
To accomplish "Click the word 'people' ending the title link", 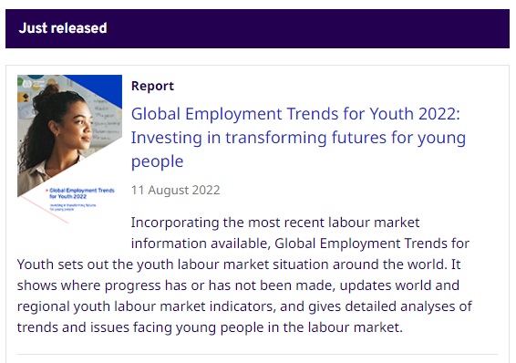I will tap(158, 161).
